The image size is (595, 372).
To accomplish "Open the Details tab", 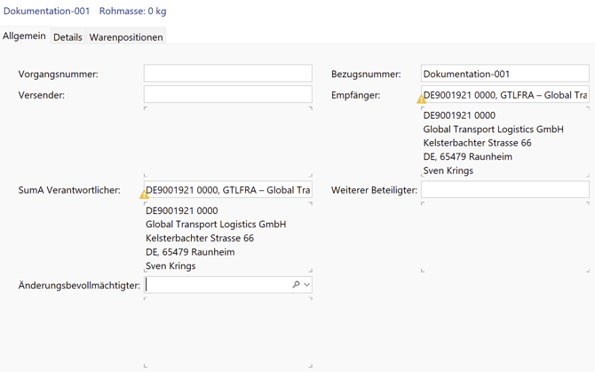I will point(67,37).
